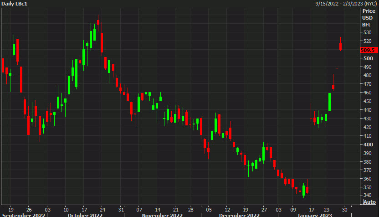Click the 380 price level label
Screen dimensions: 379x217
point(367,161)
